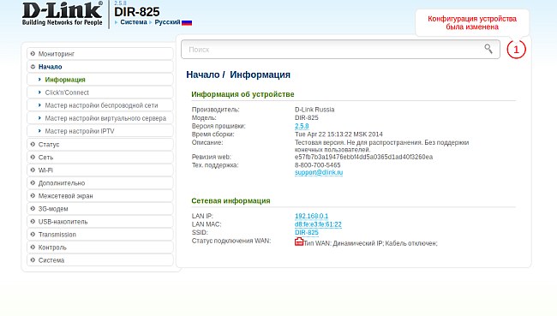Expand the Wi-Fi menu section
This screenshot has height=316, width=557.
[x=99, y=170]
